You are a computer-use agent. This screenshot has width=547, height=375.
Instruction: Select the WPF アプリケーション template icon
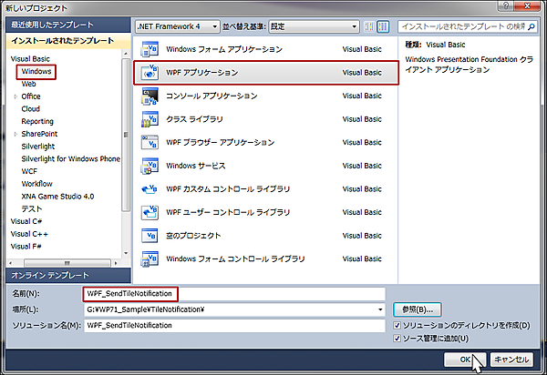point(150,72)
